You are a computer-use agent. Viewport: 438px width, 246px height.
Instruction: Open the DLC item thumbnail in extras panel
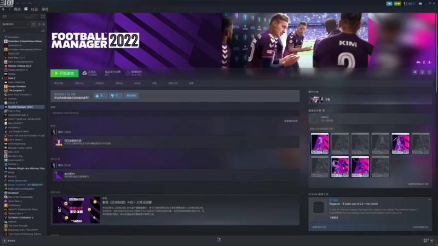pyautogui.click(x=316, y=99)
